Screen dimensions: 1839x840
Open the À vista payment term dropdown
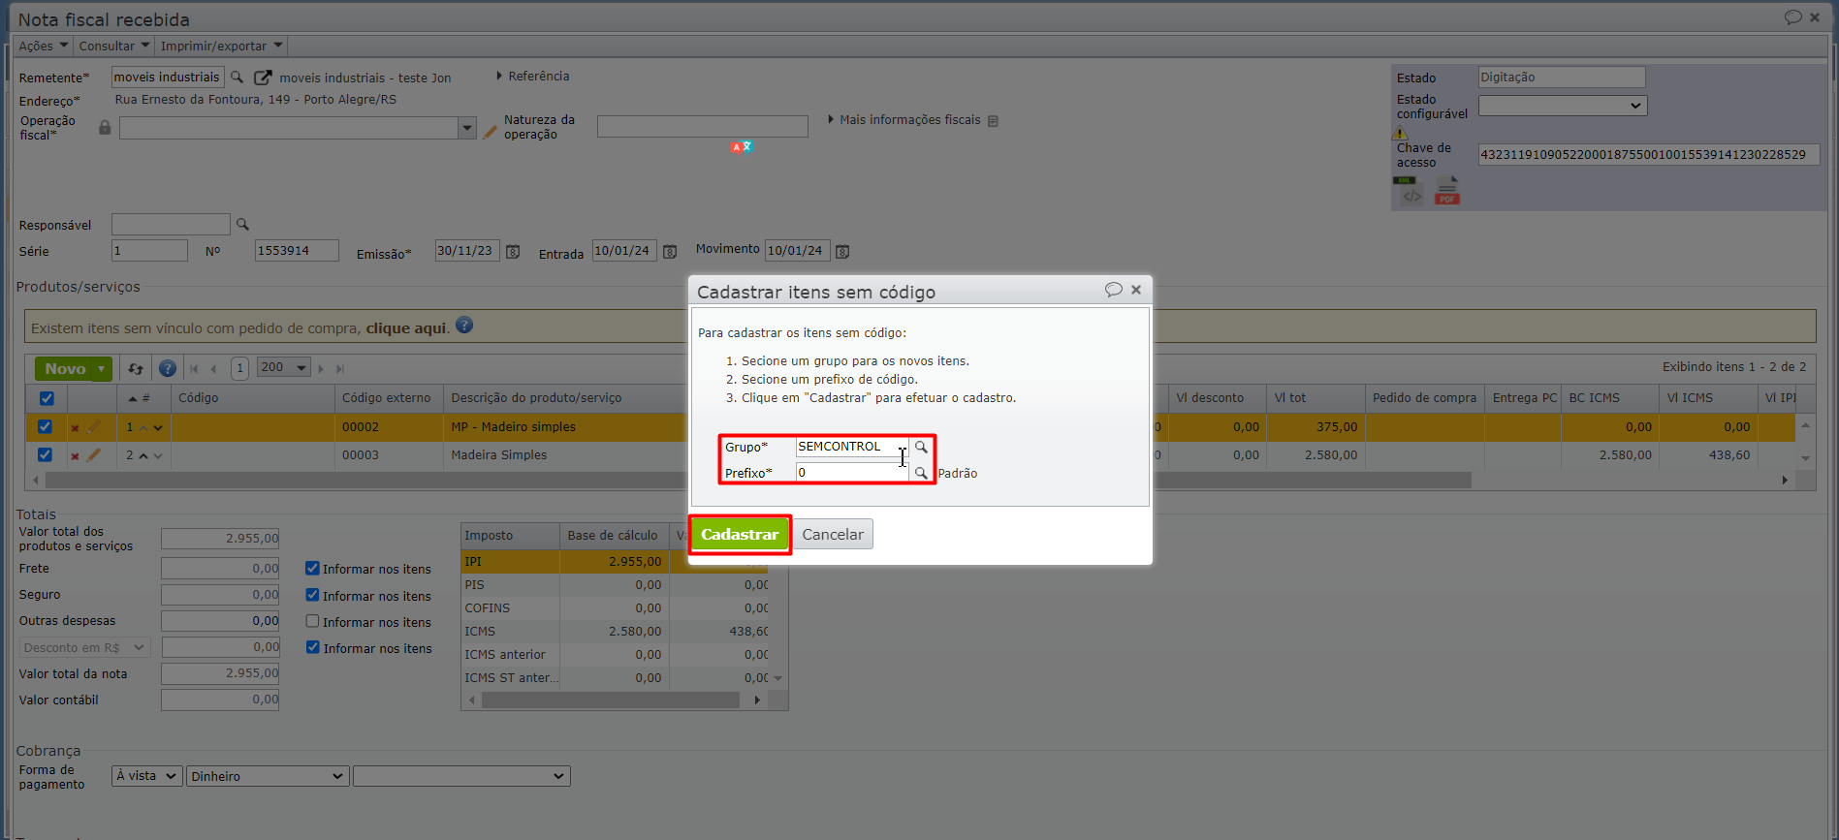pos(147,776)
